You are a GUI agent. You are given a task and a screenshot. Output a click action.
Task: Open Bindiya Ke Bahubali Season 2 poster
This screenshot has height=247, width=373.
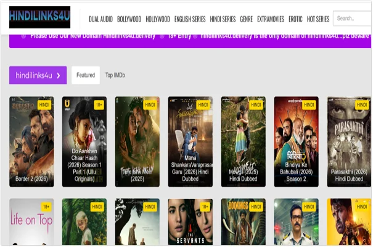click(297, 141)
